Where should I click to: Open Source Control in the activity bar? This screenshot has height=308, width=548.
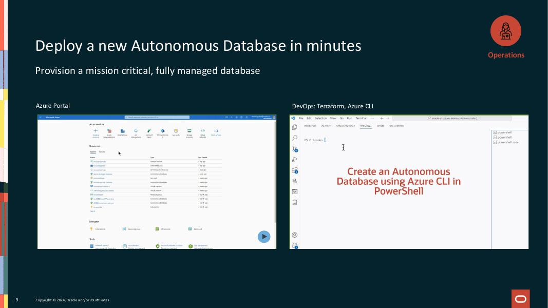[x=295, y=149]
